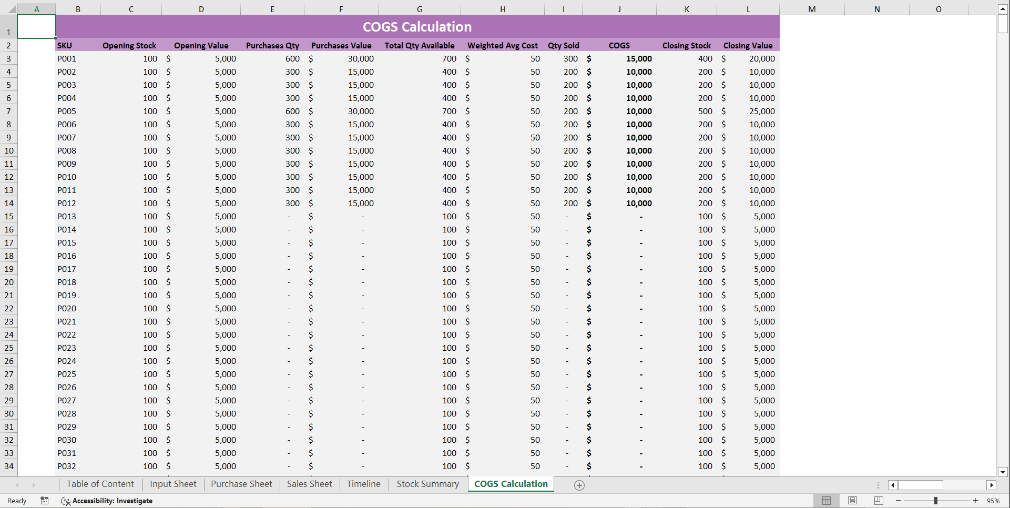Image resolution: width=1010 pixels, height=508 pixels.
Task: Select column header M
Action: point(812,8)
